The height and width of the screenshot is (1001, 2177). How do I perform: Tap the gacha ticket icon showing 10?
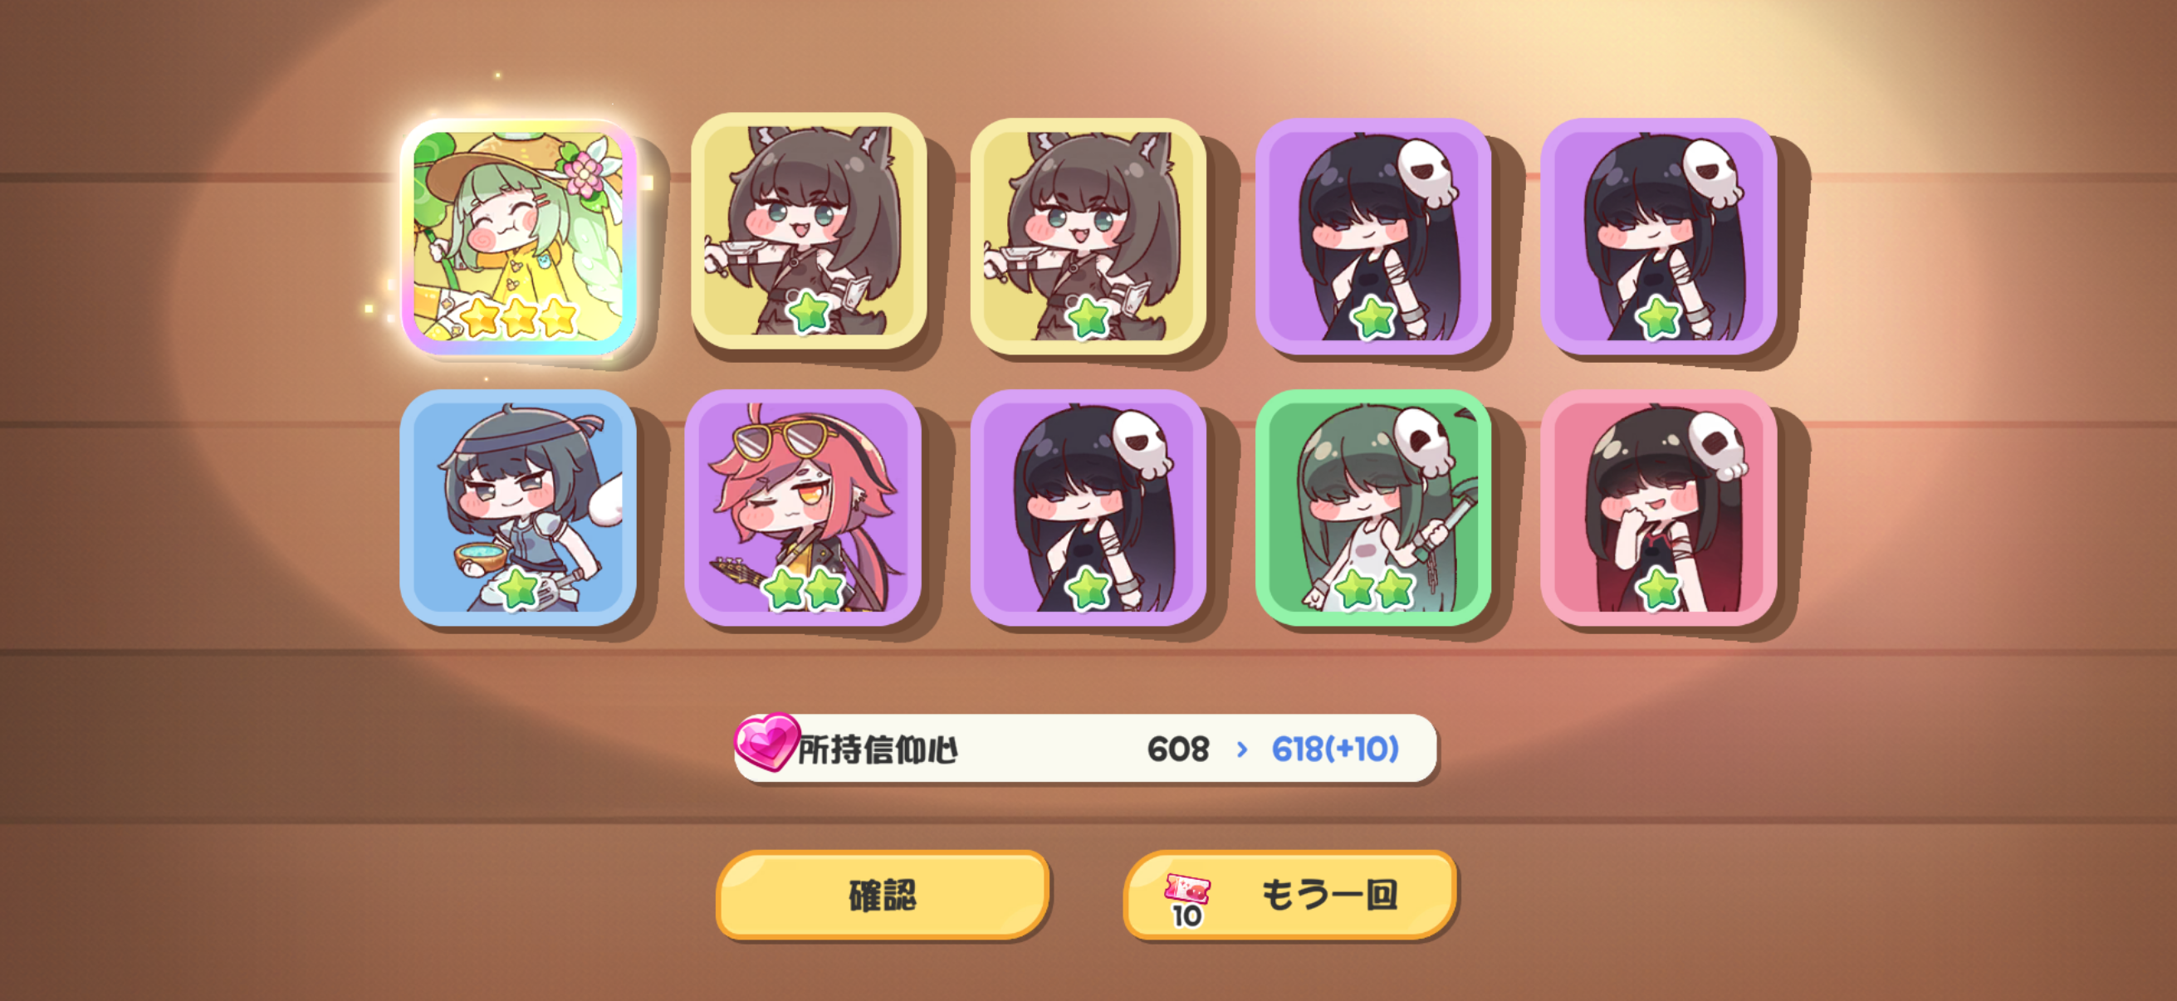[x=1186, y=901]
